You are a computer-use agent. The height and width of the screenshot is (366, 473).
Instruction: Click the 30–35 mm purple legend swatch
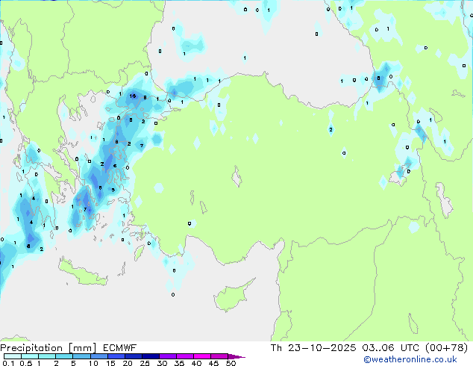click(168, 356)
